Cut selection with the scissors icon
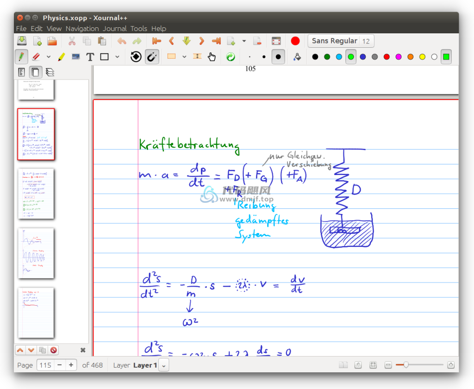Image resolution: width=474 pixels, height=389 pixels. [x=72, y=41]
